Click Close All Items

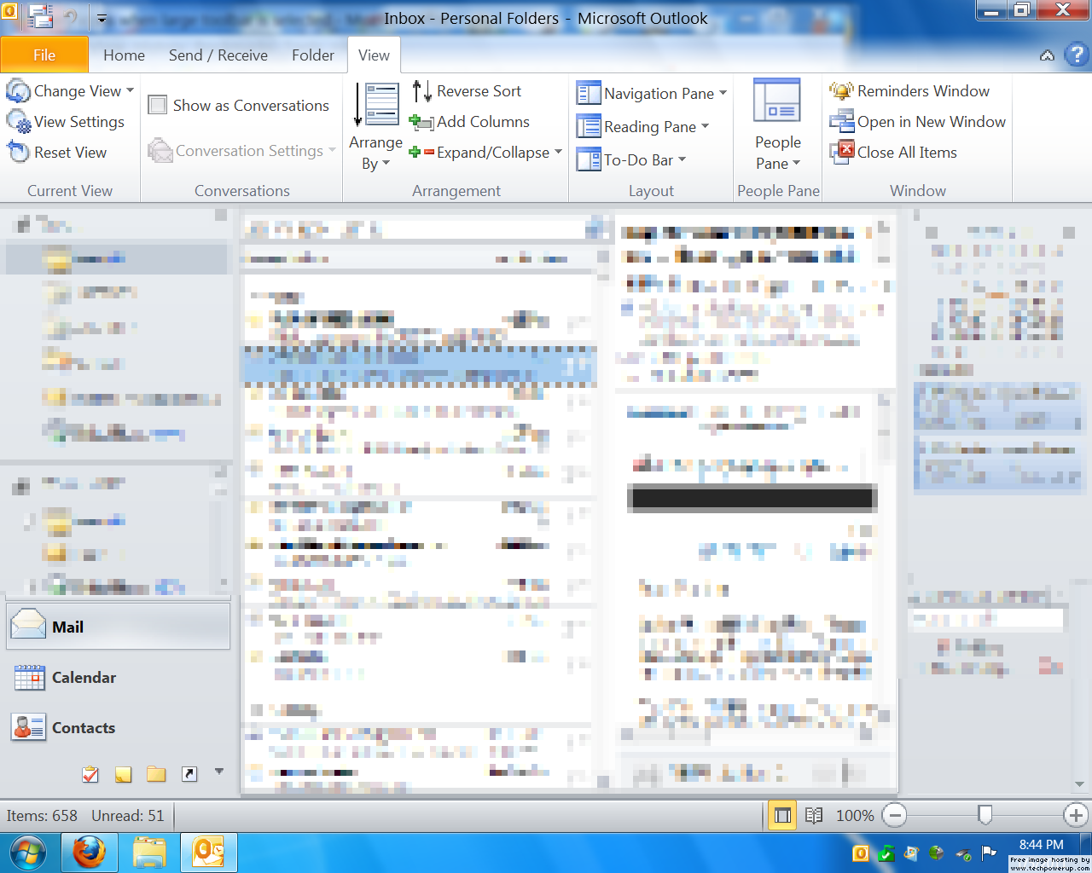[x=893, y=153]
